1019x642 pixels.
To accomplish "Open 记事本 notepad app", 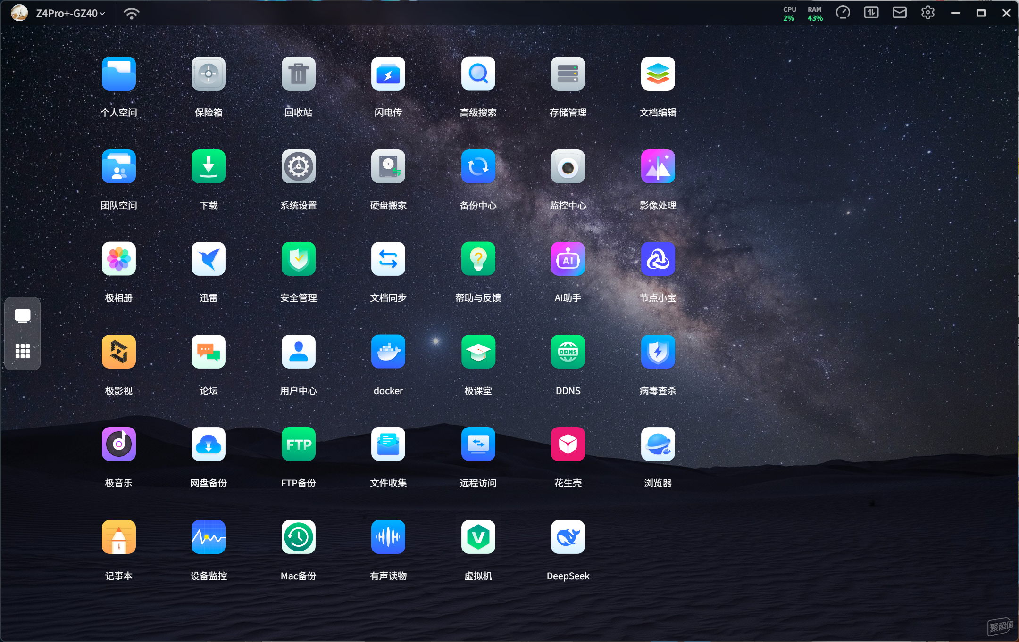I will [118, 537].
